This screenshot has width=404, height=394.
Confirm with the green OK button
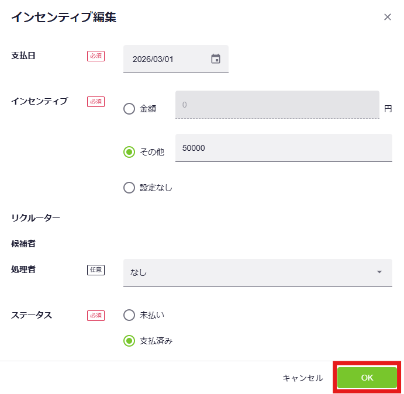[367, 378]
